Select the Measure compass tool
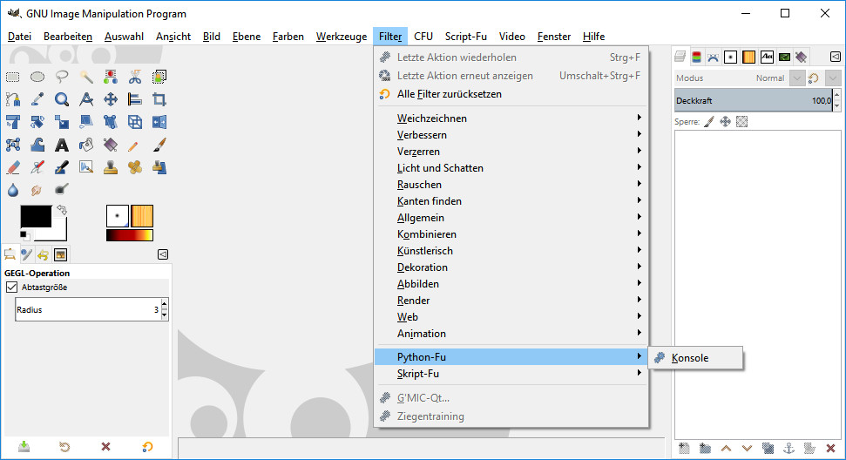The width and height of the screenshot is (846, 460). 86,99
